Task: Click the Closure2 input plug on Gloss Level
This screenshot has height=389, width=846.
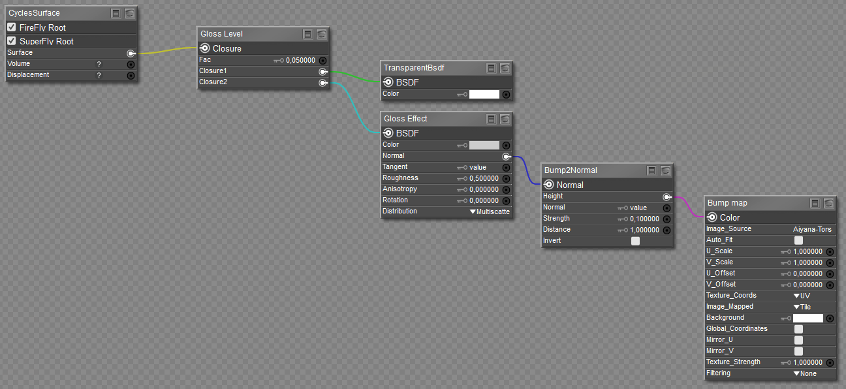Action: coord(323,82)
